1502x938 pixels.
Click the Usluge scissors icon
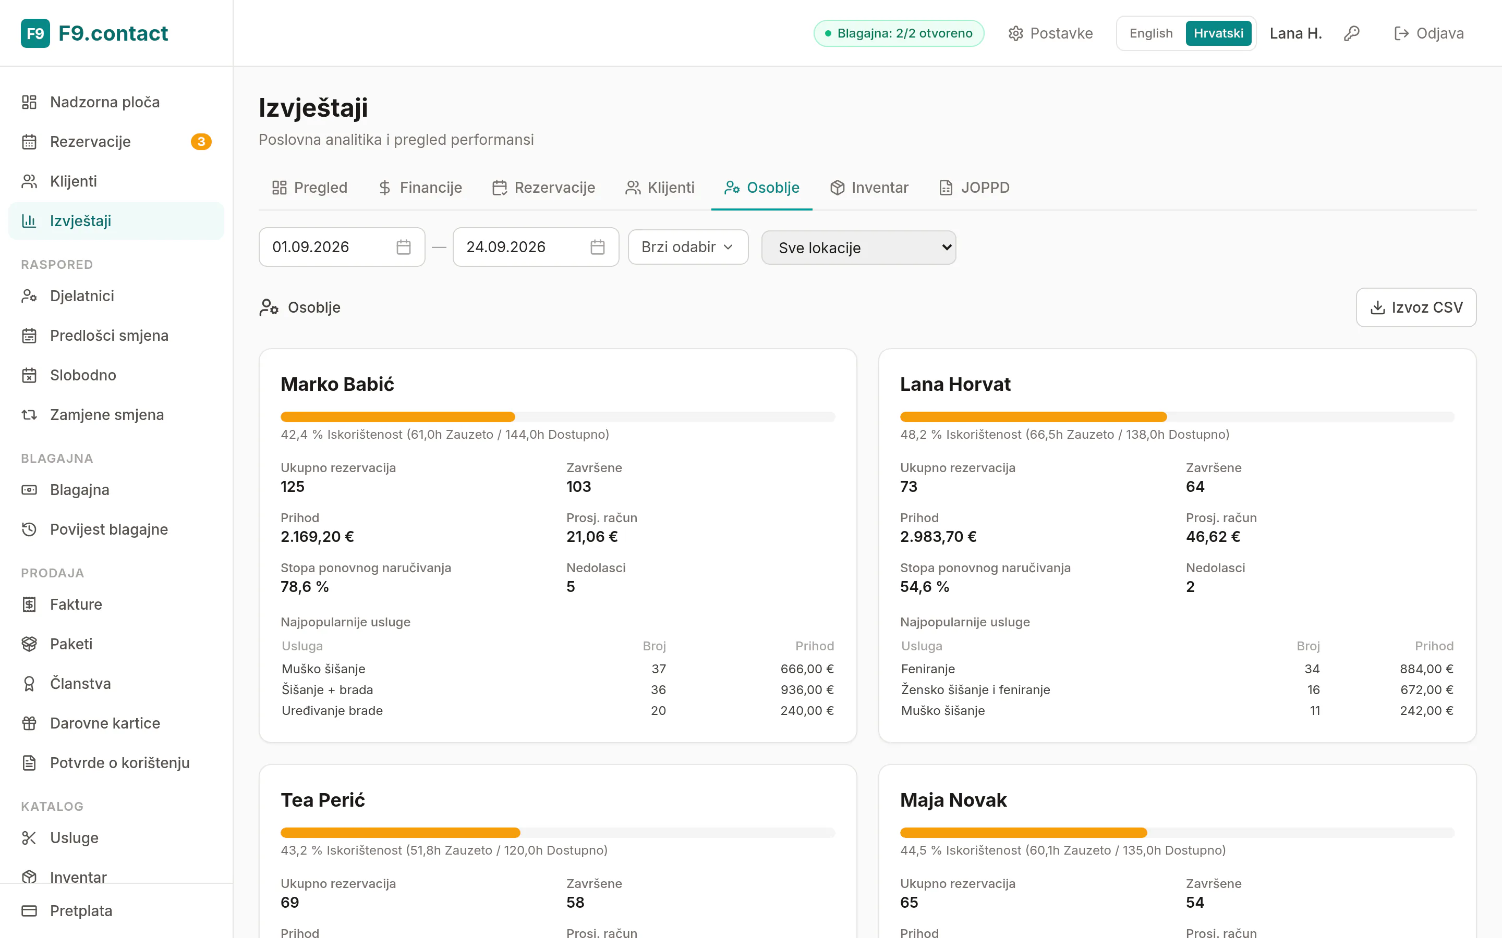coord(29,838)
